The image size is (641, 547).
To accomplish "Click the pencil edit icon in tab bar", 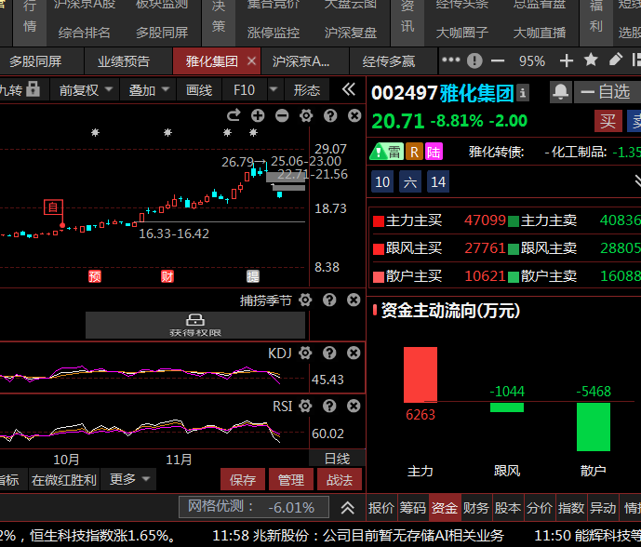I will [x=615, y=60].
